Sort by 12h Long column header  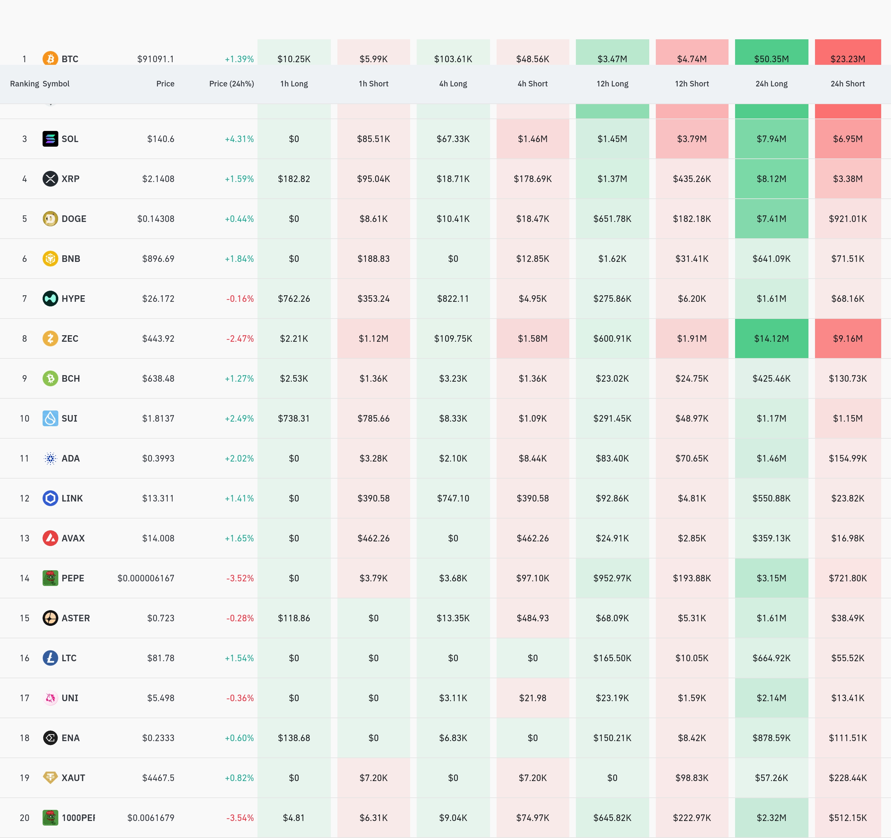[612, 84]
